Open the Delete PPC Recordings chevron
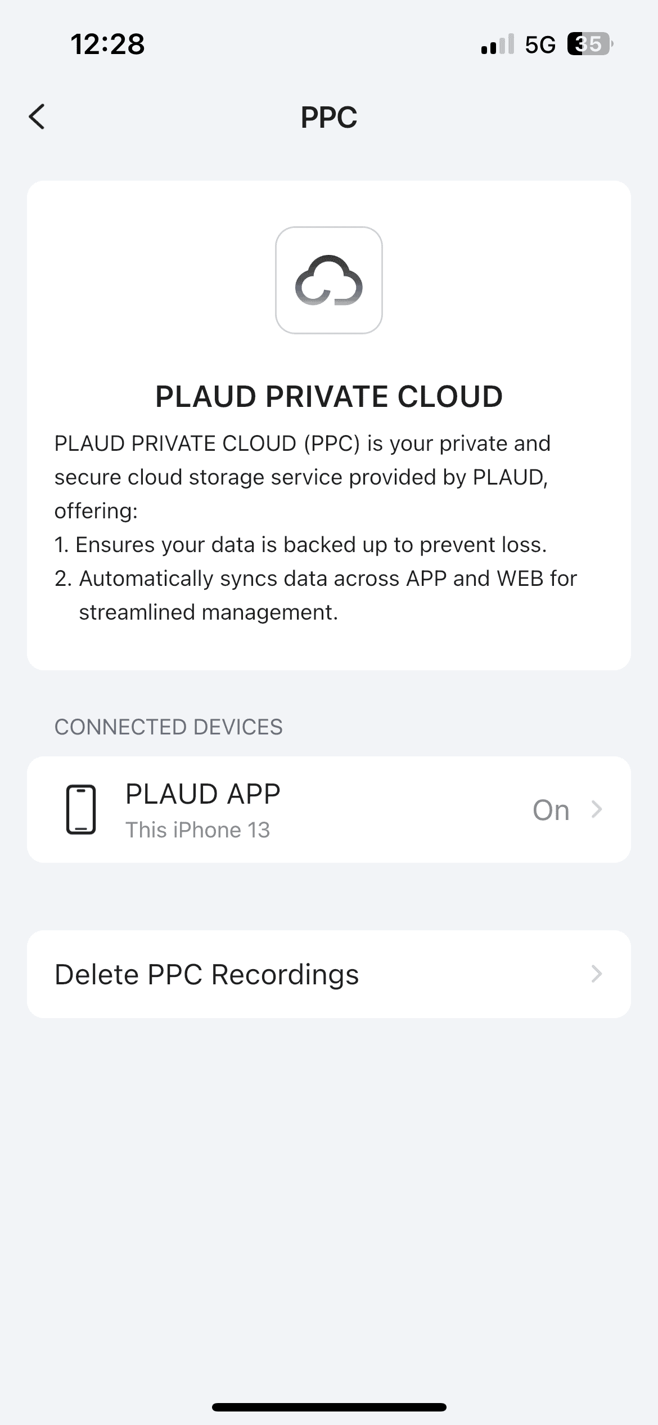 597,974
